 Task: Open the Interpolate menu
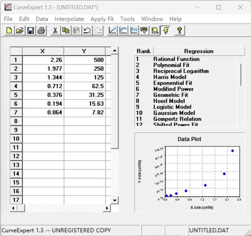point(69,19)
